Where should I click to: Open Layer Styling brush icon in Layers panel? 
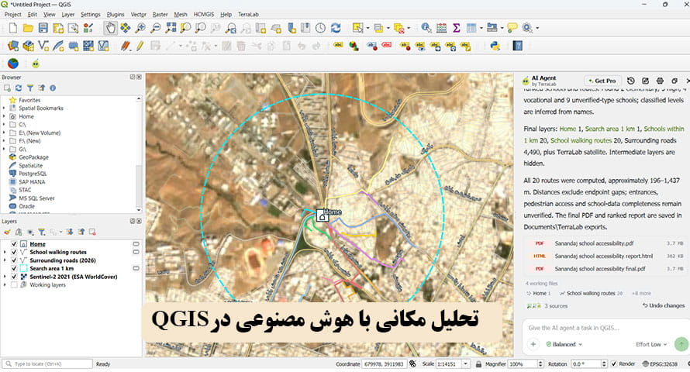point(7,232)
